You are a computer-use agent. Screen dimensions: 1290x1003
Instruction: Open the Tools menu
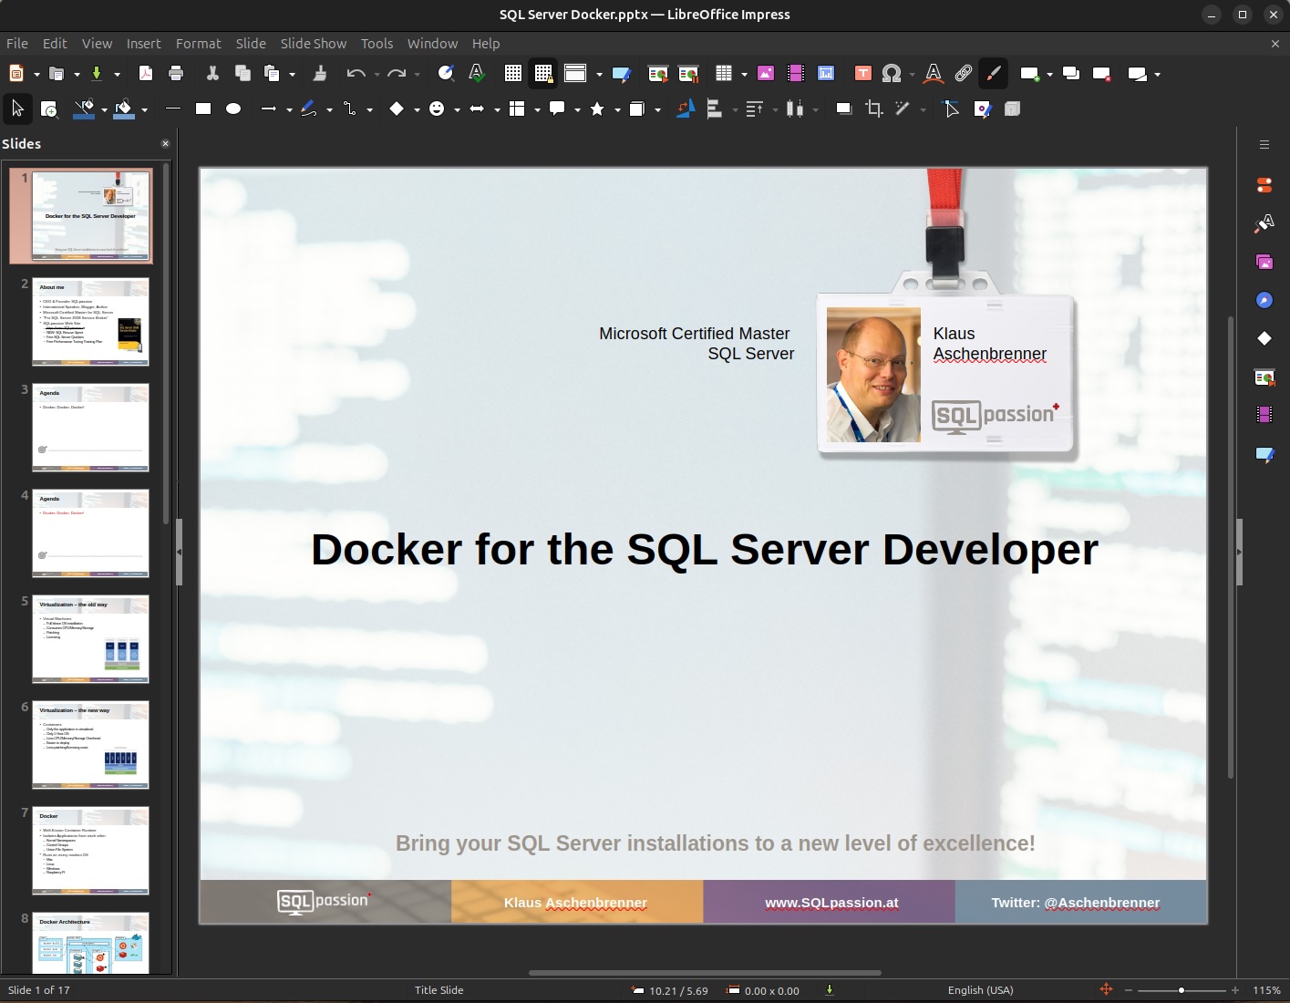coord(377,43)
